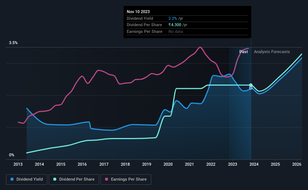Click the Analysts Forecasts label
This screenshot has height=190, width=308.
(272, 52)
